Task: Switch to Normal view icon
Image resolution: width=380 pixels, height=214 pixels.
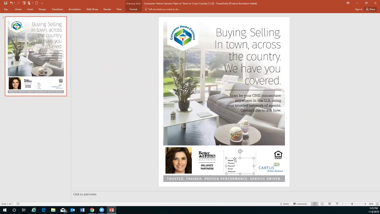Action: click(x=315, y=204)
